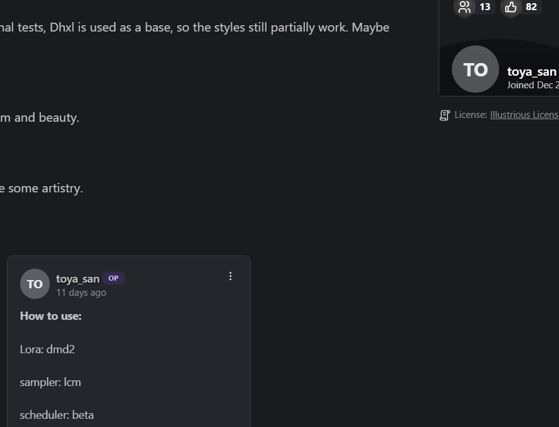Click the purple OP badge
The image size is (559, 427).
pyautogui.click(x=113, y=278)
